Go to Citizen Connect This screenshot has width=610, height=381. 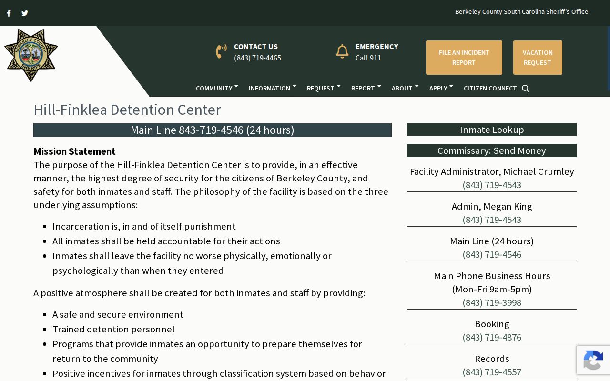[490, 88]
